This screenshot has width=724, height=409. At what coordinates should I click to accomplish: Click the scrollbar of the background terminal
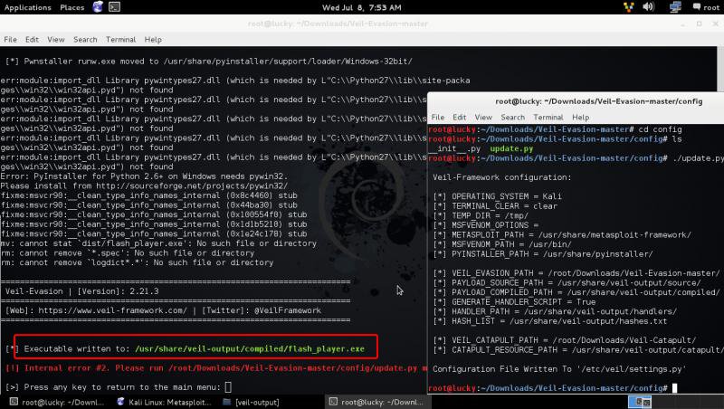[720, 70]
